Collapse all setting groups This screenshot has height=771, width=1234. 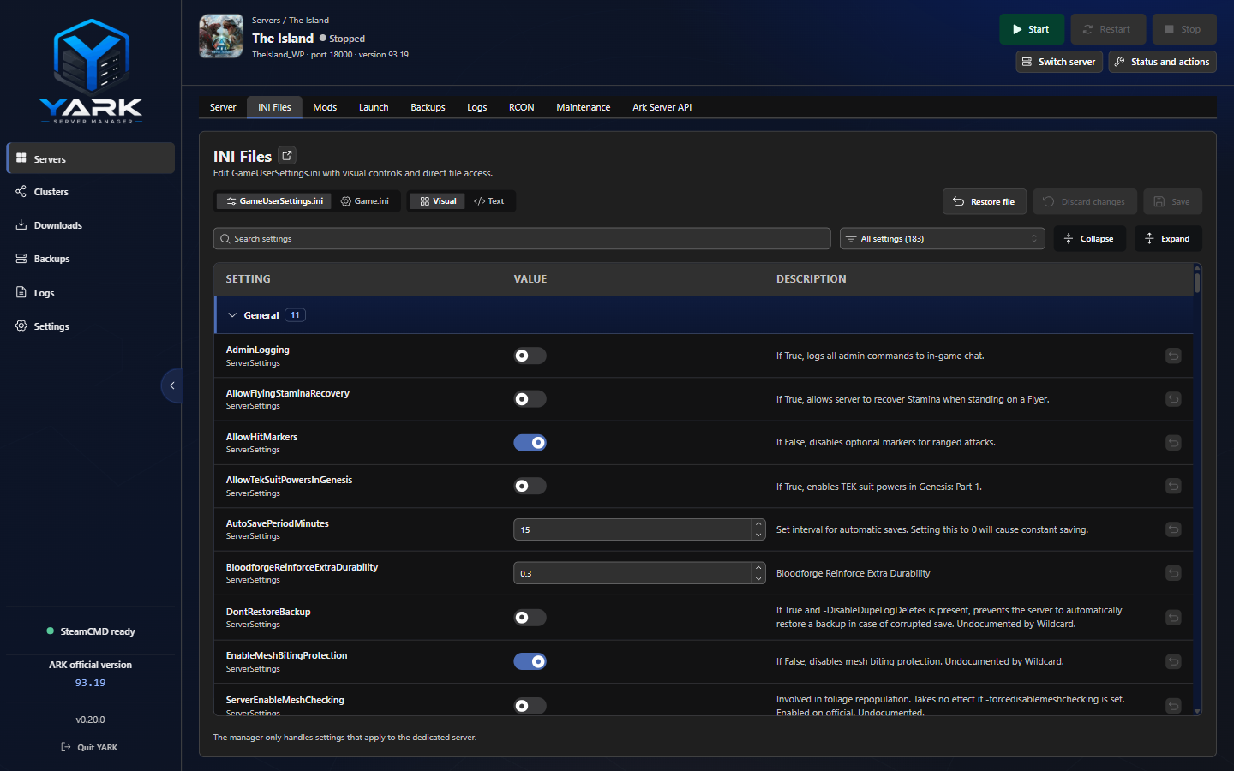click(1089, 238)
